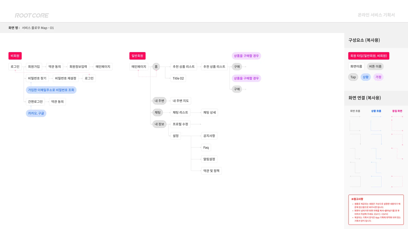Select the 내 주변 지도 node
Viewport: 408px width, 229px height.
point(181,101)
